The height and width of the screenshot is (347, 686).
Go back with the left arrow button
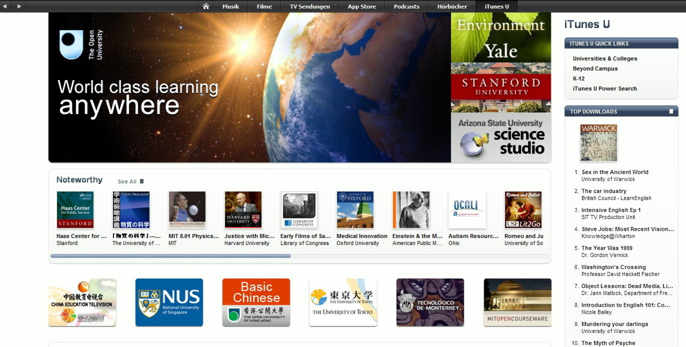pyautogui.click(x=5, y=6)
